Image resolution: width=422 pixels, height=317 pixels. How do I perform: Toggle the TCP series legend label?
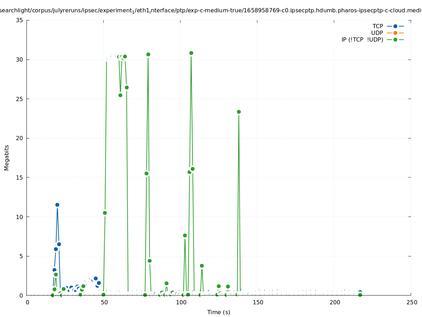point(378,26)
